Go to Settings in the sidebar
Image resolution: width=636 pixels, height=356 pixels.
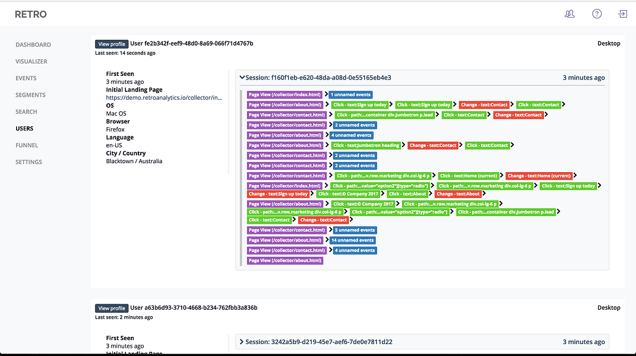pyautogui.click(x=29, y=162)
